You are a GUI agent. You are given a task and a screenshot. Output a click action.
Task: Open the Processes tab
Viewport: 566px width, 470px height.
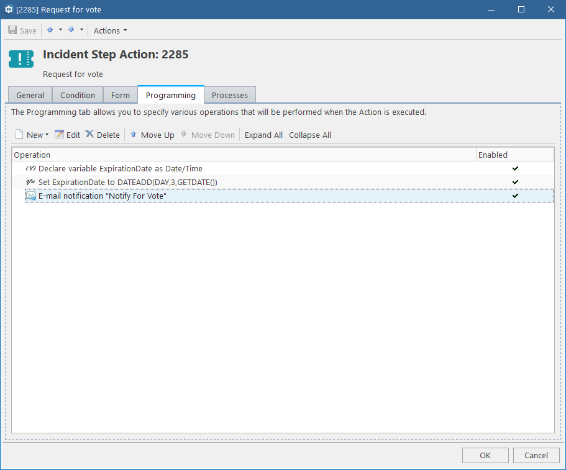click(229, 94)
